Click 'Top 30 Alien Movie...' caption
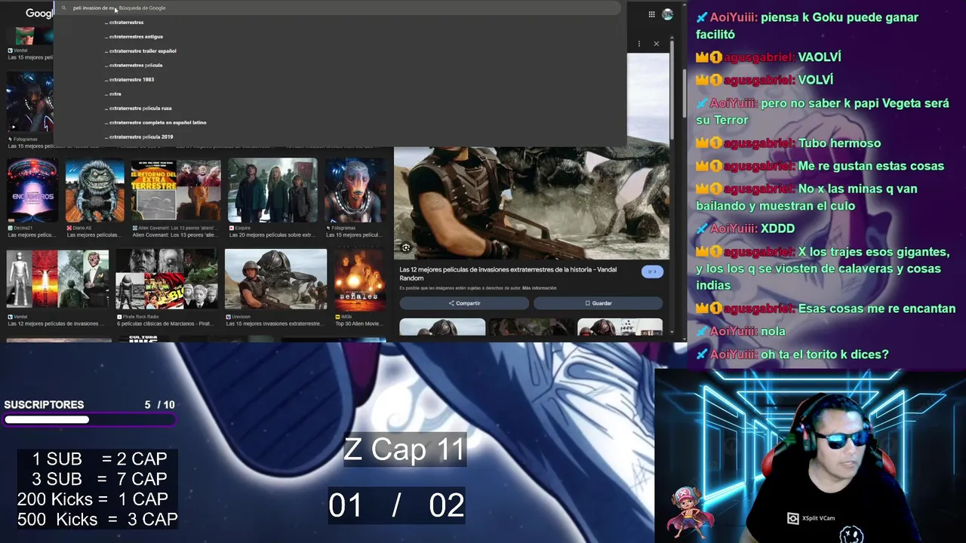This screenshot has height=543, width=966. click(x=360, y=324)
